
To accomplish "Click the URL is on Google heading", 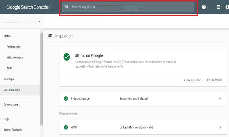I will coord(89,56).
